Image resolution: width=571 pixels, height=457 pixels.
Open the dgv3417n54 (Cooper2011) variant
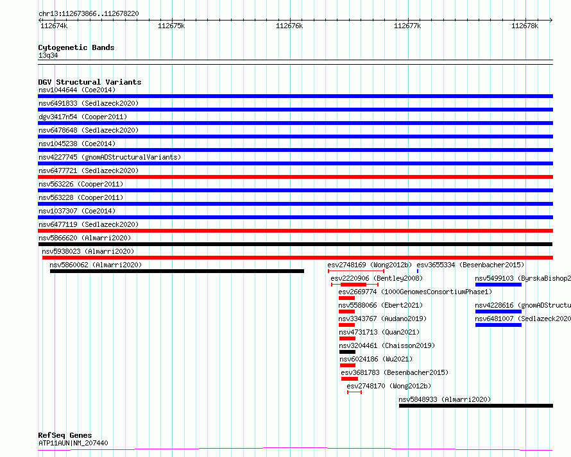point(83,117)
